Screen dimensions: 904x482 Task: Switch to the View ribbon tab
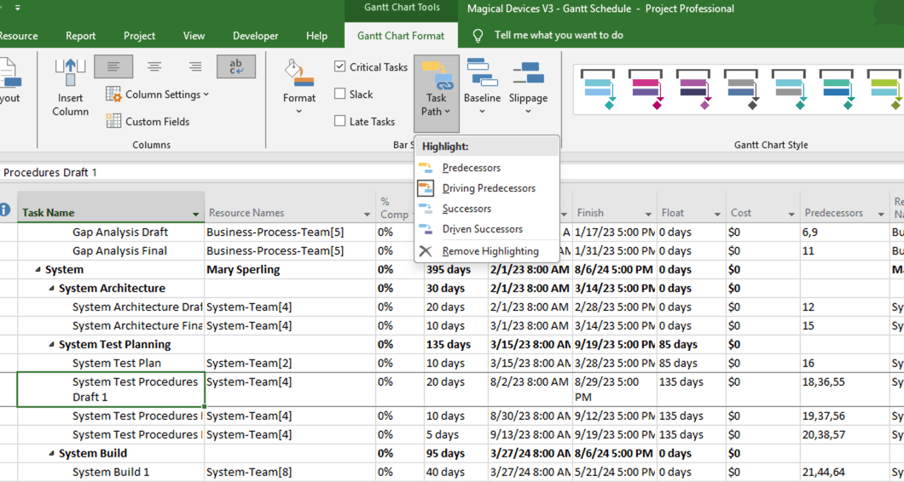pos(194,36)
